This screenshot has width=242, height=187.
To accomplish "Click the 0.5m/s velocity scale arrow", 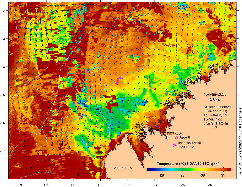I will tap(212, 127).
